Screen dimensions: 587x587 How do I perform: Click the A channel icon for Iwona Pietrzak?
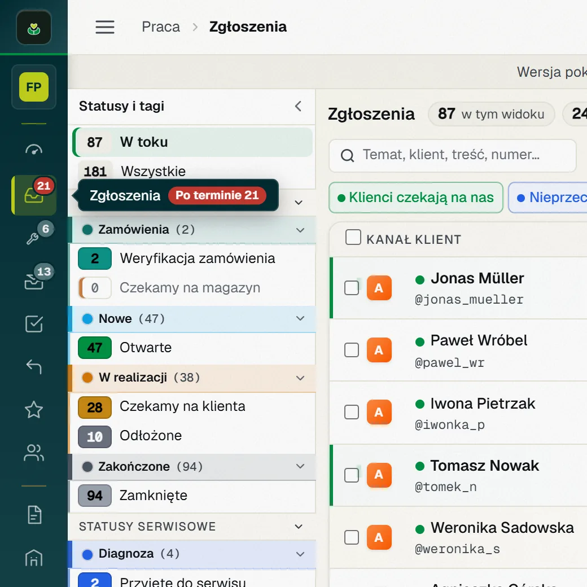coord(379,412)
